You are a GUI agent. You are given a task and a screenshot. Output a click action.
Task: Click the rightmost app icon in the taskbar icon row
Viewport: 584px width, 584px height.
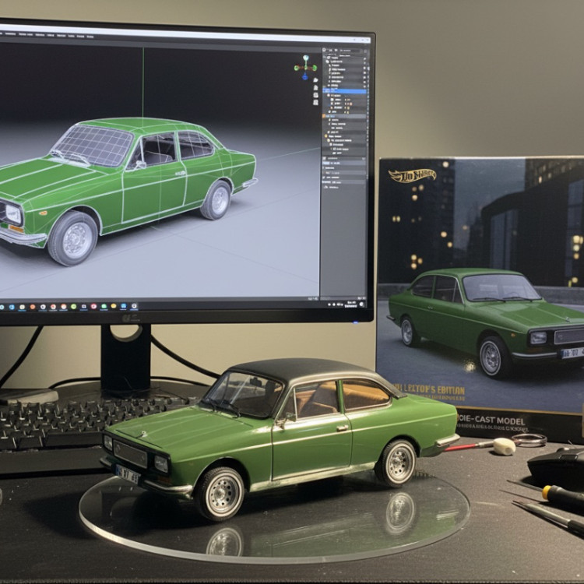135,306
